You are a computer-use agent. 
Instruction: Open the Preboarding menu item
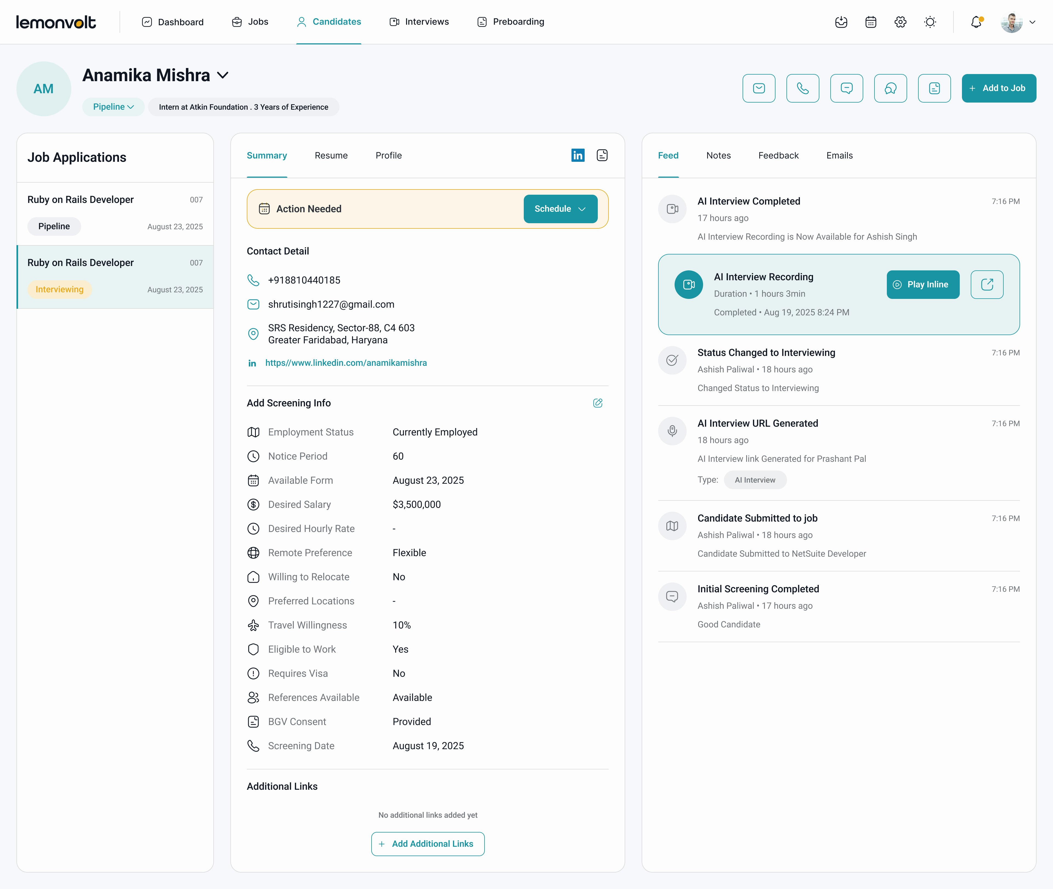(510, 22)
